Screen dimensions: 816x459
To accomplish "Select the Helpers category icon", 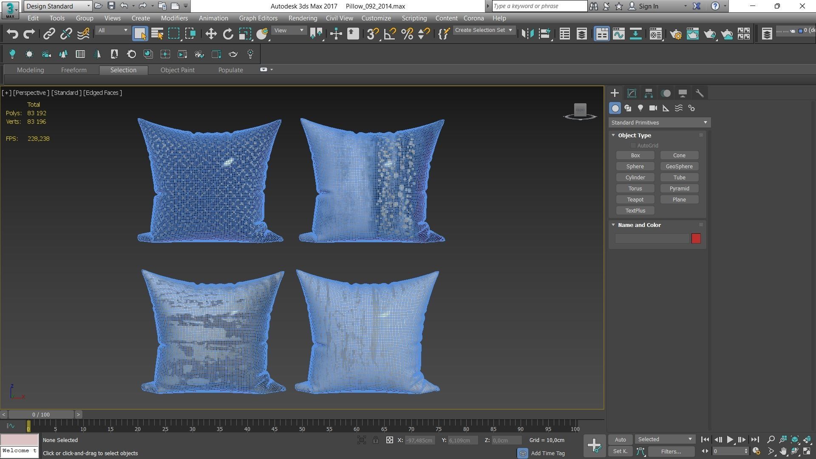I will pyautogui.click(x=666, y=108).
